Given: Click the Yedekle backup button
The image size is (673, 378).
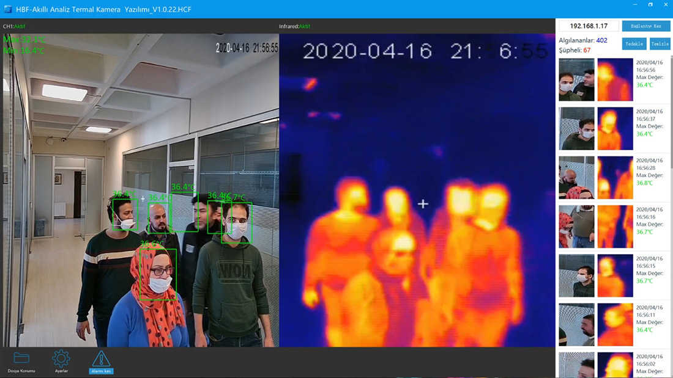Looking at the screenshot, I should (634, 44).
